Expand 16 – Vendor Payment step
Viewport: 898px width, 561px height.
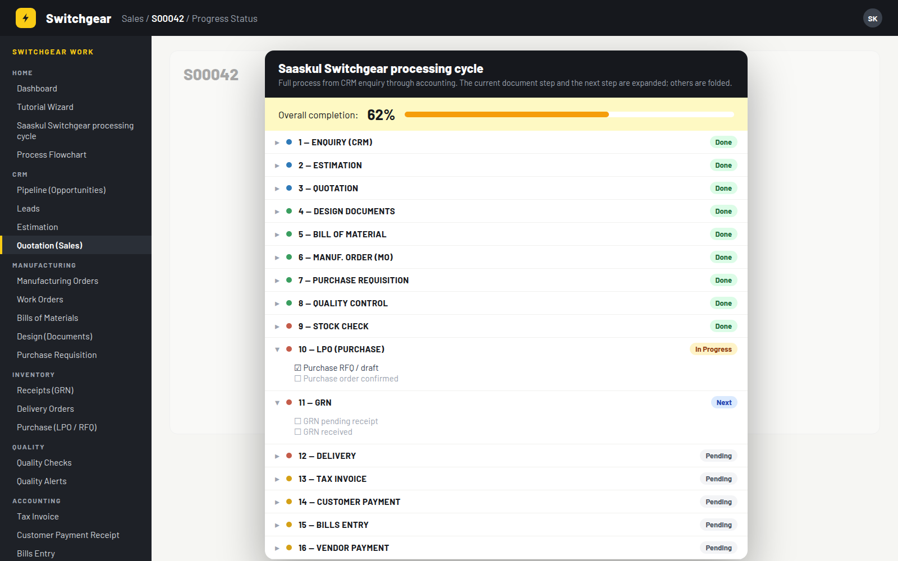[506, 548]
